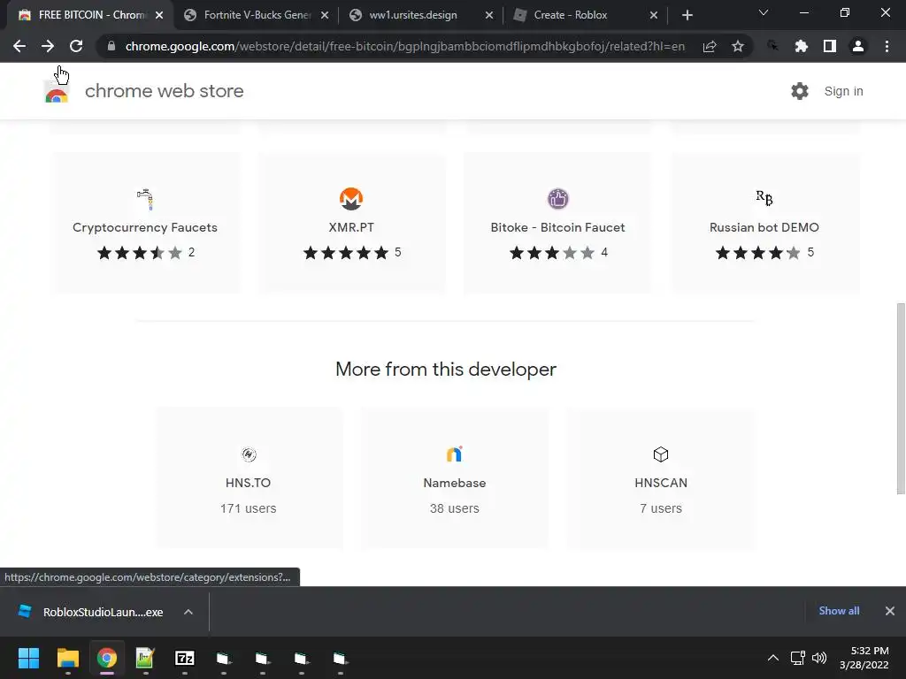Expand RobloxStudioLauncher download options chevron
The image size is (906, 679).
(188, 612)
